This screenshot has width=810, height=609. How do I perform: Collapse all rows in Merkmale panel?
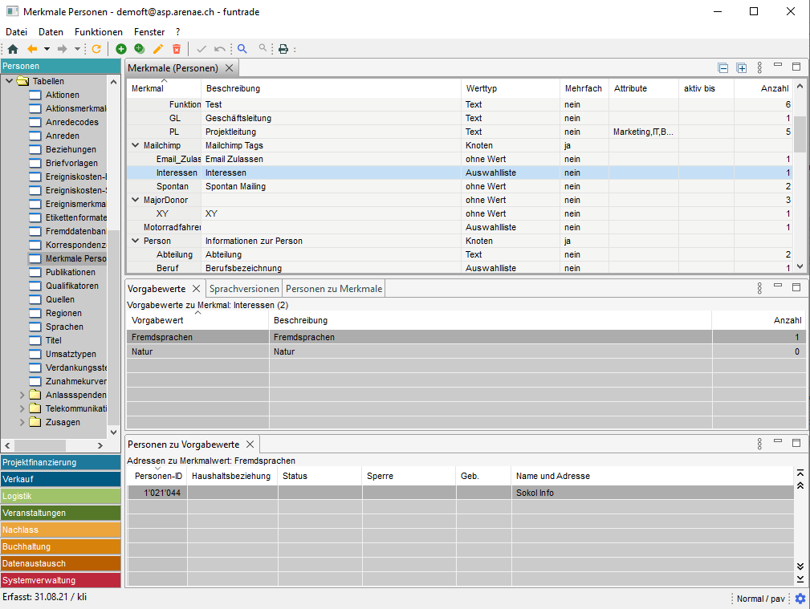click(x=723, y=68)
